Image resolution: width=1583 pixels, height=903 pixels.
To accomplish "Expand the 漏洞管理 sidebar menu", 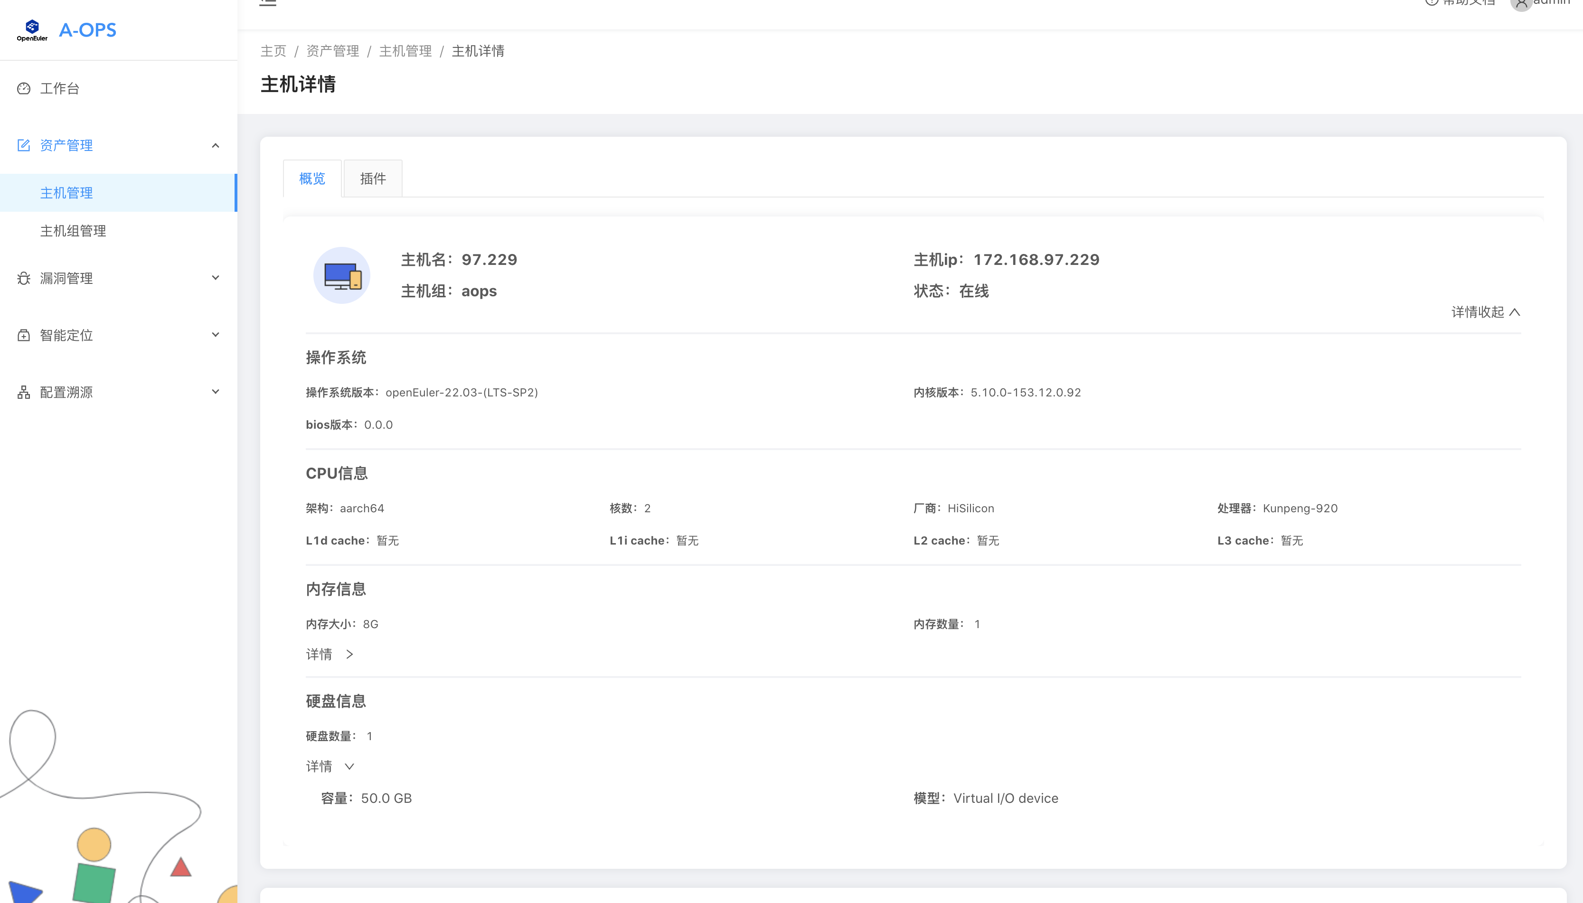I will click(x=215, y=278).
